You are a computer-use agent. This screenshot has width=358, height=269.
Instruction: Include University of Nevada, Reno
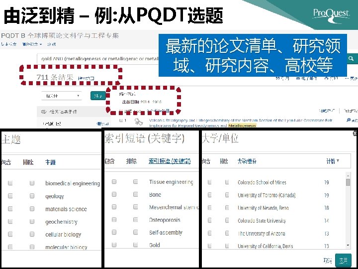point(209,208)
